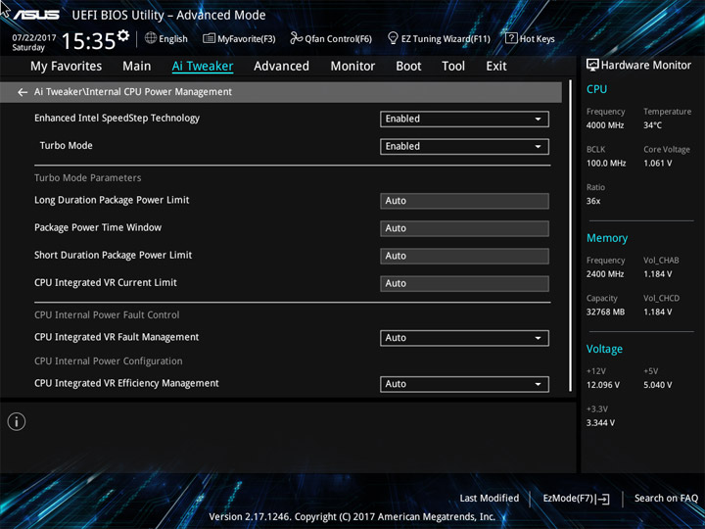The width and height of the screenshot is (705, 529).
Task: Click Search on FAQ
Action: (x=666, y=498)
